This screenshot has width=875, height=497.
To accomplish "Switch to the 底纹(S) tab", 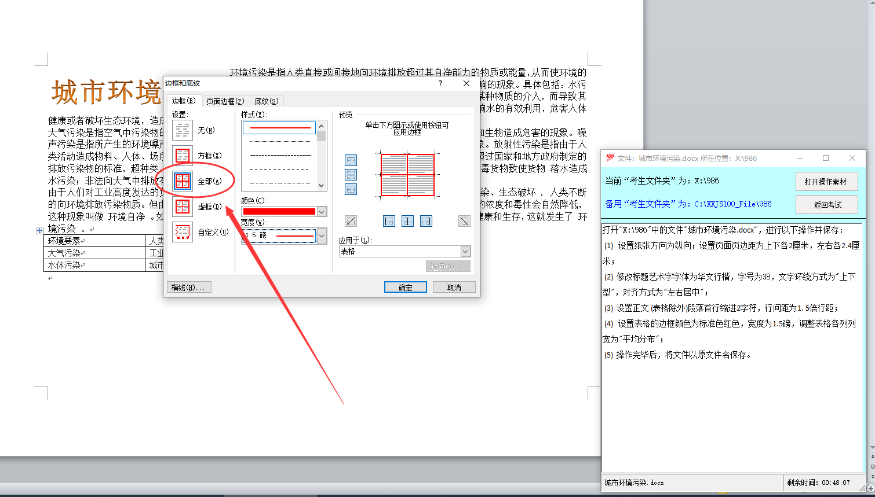I will (x=267, y=101).
